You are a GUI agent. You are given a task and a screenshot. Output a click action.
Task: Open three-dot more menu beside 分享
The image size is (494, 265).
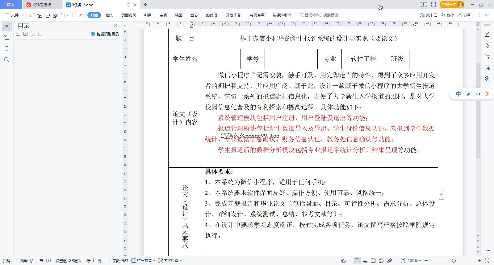pyautogui.click(x=479, y=15)
